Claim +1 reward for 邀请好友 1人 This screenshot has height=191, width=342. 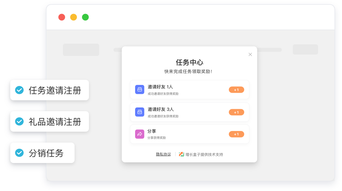[236, 90]
